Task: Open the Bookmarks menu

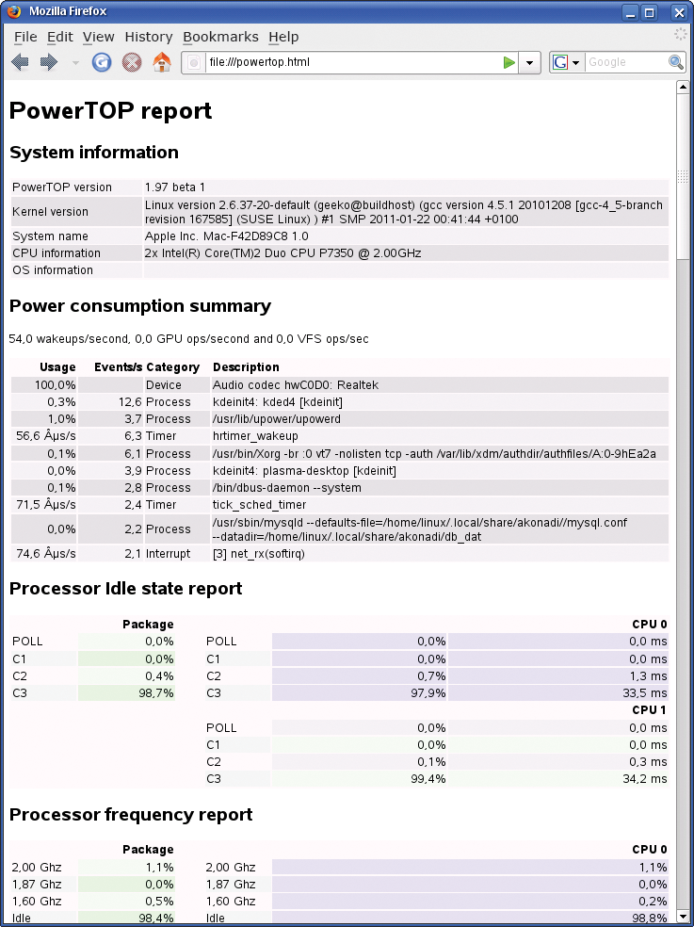Action: tap(220, 37)
